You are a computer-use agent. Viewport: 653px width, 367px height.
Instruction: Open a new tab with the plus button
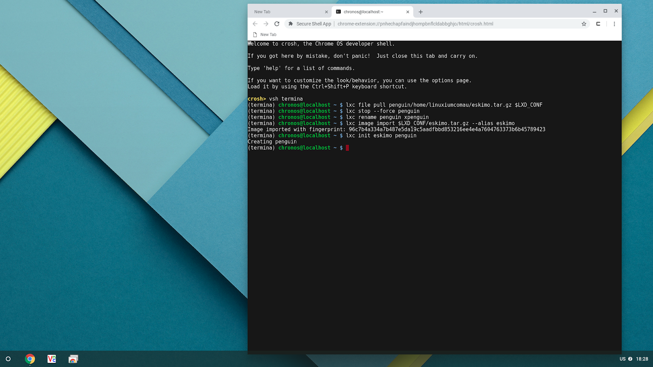click(x=421, y=12)
